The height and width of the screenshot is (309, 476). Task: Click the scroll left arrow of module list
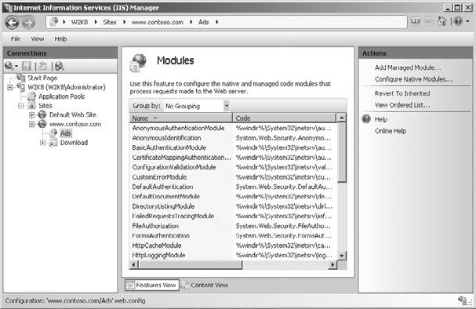tap(133, 265)
